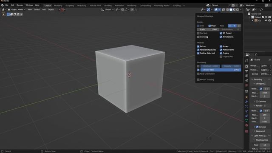Open the viewport Add menu

pyautogui.click(x=44, y=10)
